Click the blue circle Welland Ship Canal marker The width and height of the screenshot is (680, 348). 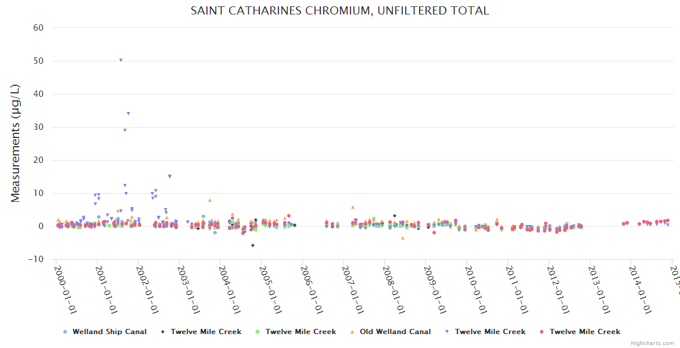[65, 332]
